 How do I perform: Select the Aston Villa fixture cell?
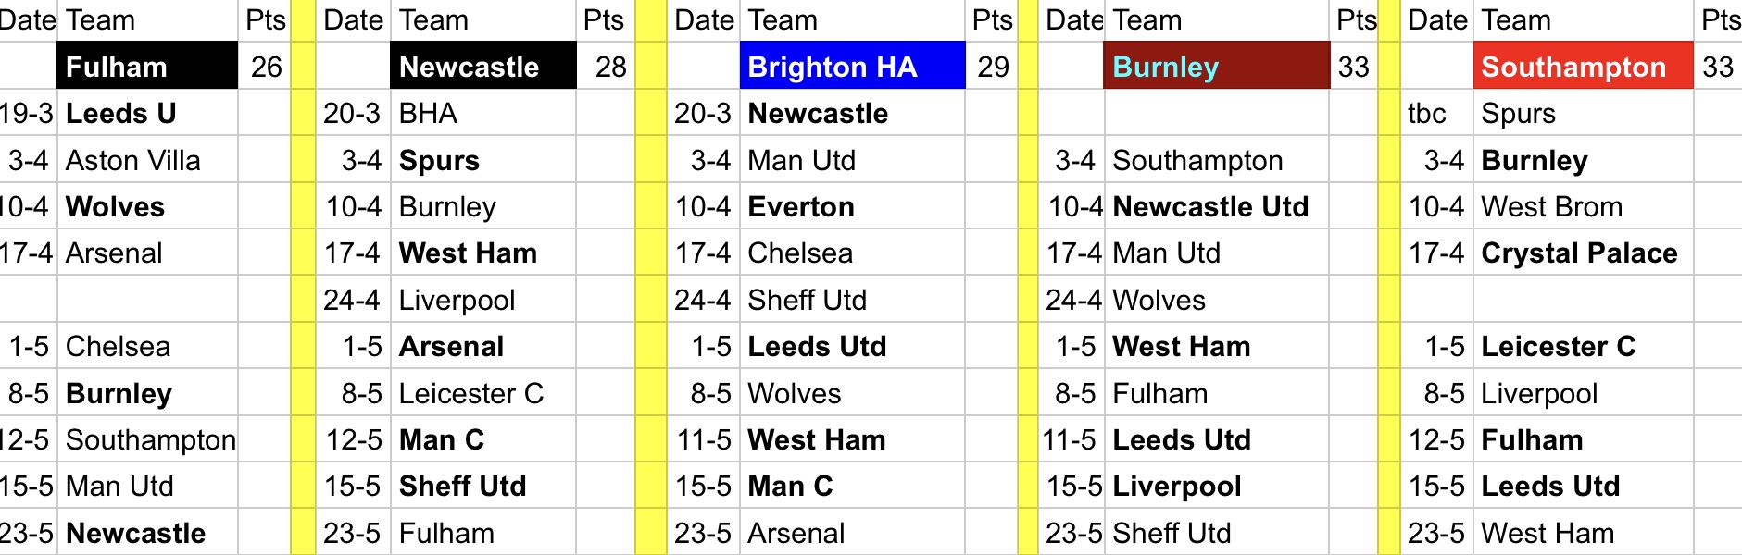[147, 161]
